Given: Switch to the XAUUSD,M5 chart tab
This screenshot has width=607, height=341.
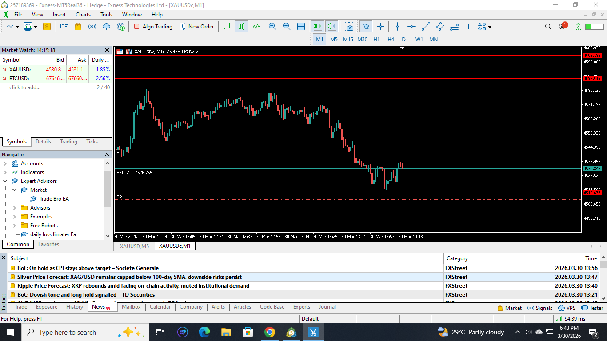Looking at the screenshot, I should point(134,246).
